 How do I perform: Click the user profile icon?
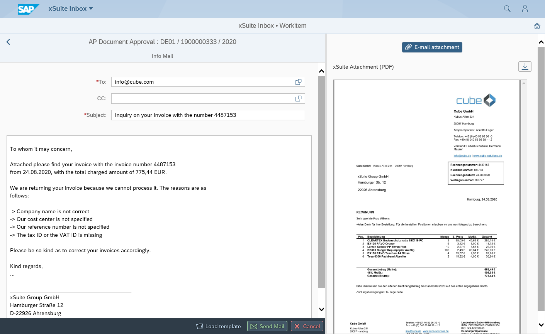tap(525, 8)
